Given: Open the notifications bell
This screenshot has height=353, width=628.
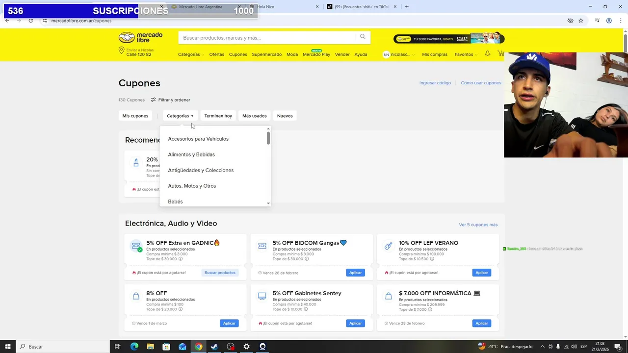Looking at the screenshot, I should point(487,53).
